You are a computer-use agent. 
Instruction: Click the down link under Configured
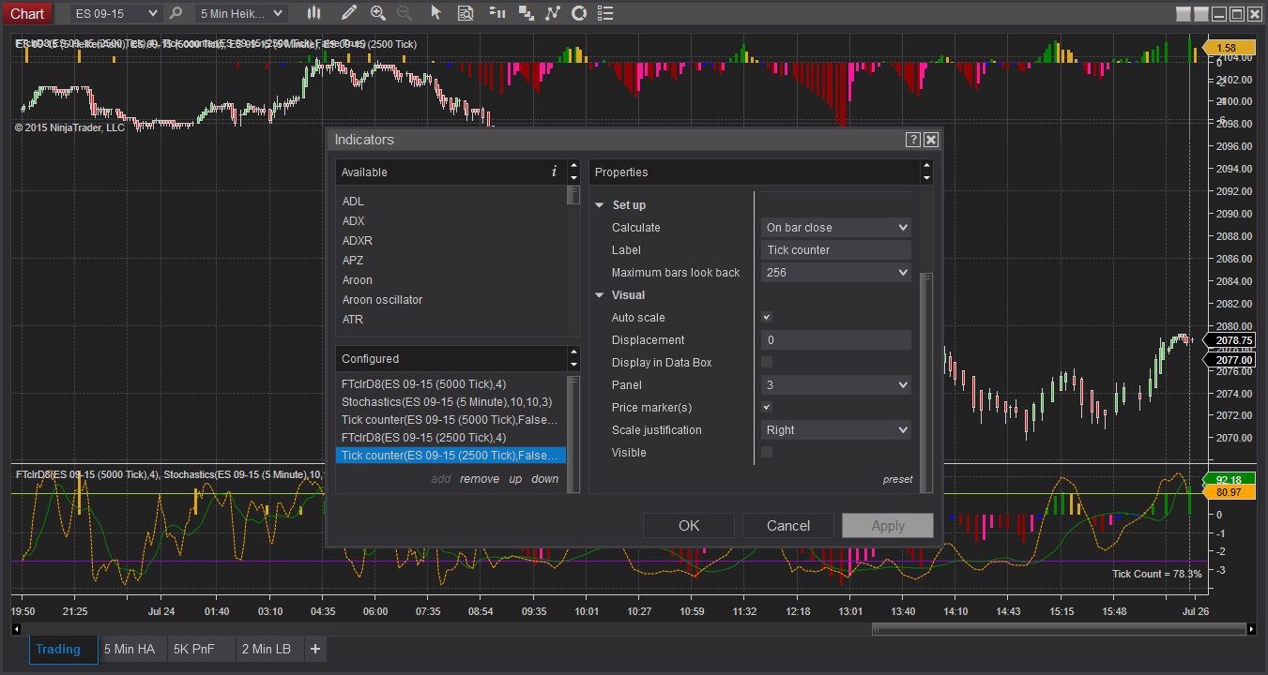click(545, 479)
